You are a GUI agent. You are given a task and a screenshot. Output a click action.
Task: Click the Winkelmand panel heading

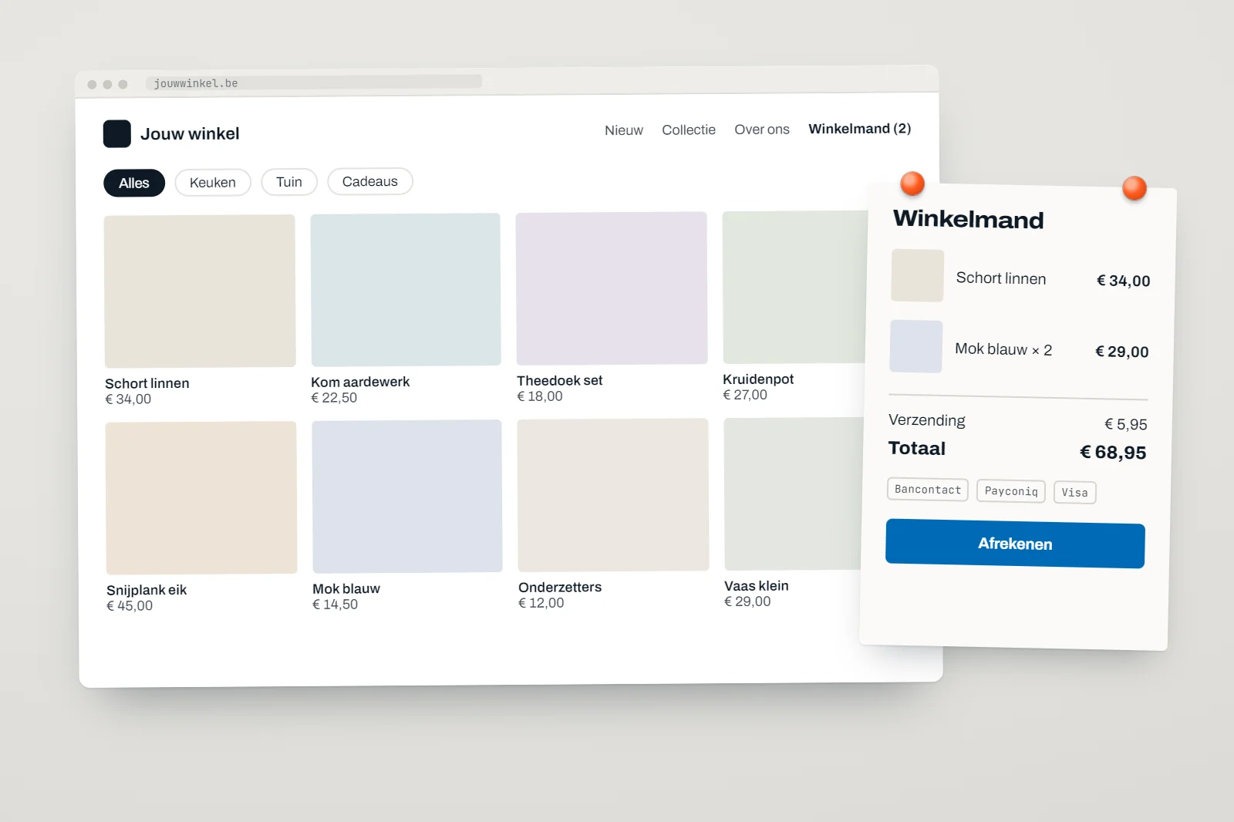tap(969, 220)
